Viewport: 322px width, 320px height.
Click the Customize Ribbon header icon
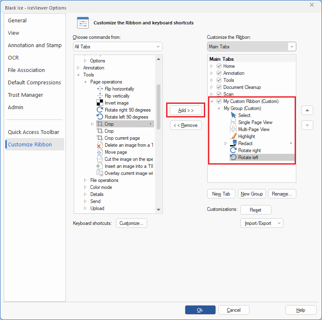tap(83, 23)
